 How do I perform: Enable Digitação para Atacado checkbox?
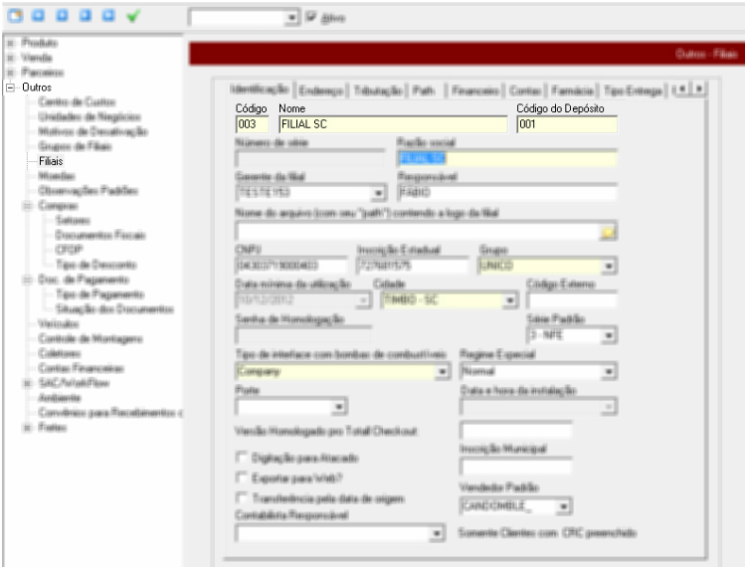pos(242,458)
